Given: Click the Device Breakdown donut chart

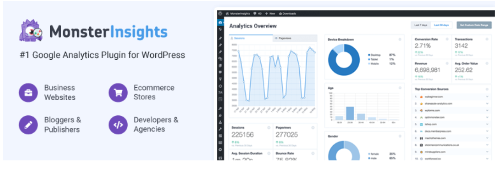Looking at the screenshot, I should [344, 60].
